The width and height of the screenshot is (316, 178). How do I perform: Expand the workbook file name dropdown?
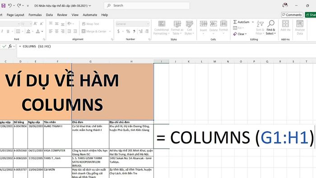pyautogui.click(x=90, y=5)
